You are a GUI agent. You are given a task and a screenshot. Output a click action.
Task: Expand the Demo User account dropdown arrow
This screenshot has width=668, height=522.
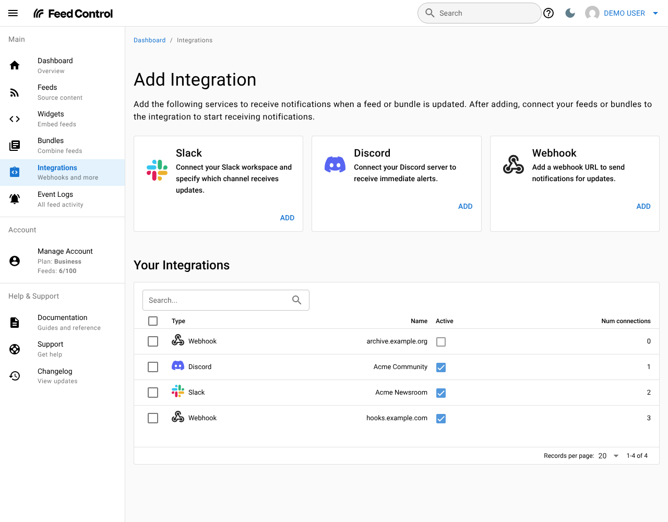pyautogui.click(x=655, y=14)
